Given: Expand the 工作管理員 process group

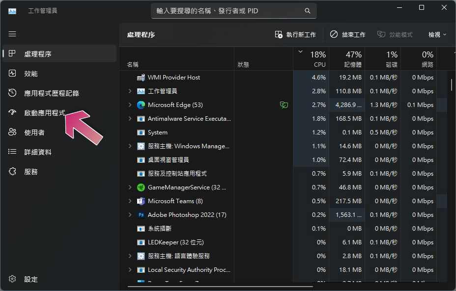Looking at the screenshot, I should coord(130,91).
